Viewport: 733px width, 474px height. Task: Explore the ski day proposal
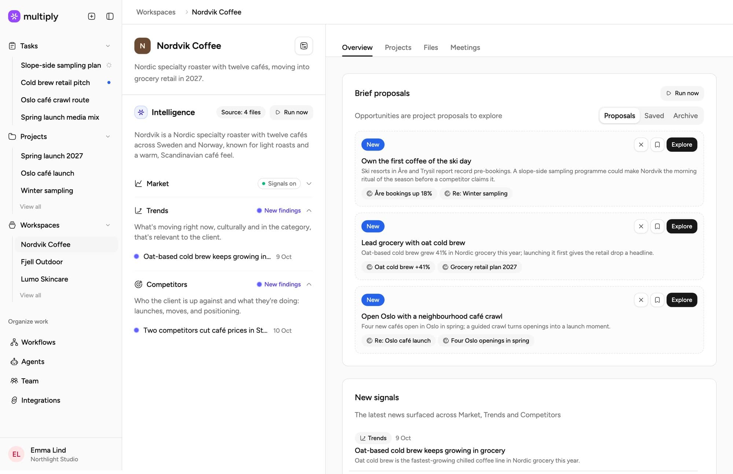[682, 144]
